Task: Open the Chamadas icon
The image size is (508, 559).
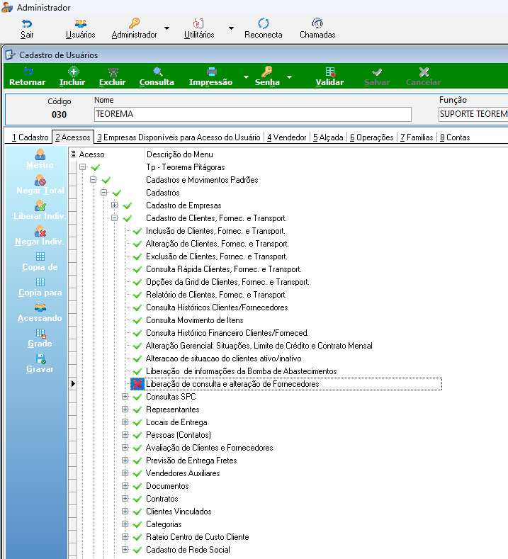Action: (x=317, y=23)
